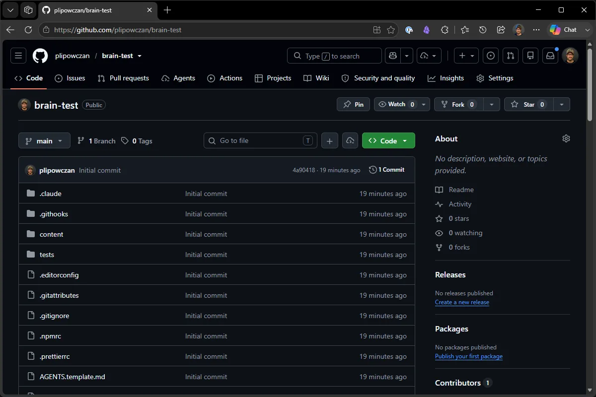Open the GitHub hamburger navigation menu

pos(18,56)
